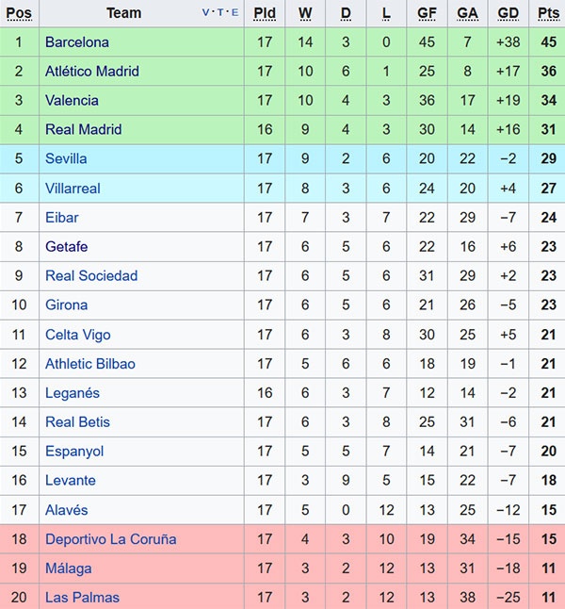Image resolution: width=565 pixels, height=609 pixels.
Task: Click the Villarreal team link
Action: tap(73, 189)
